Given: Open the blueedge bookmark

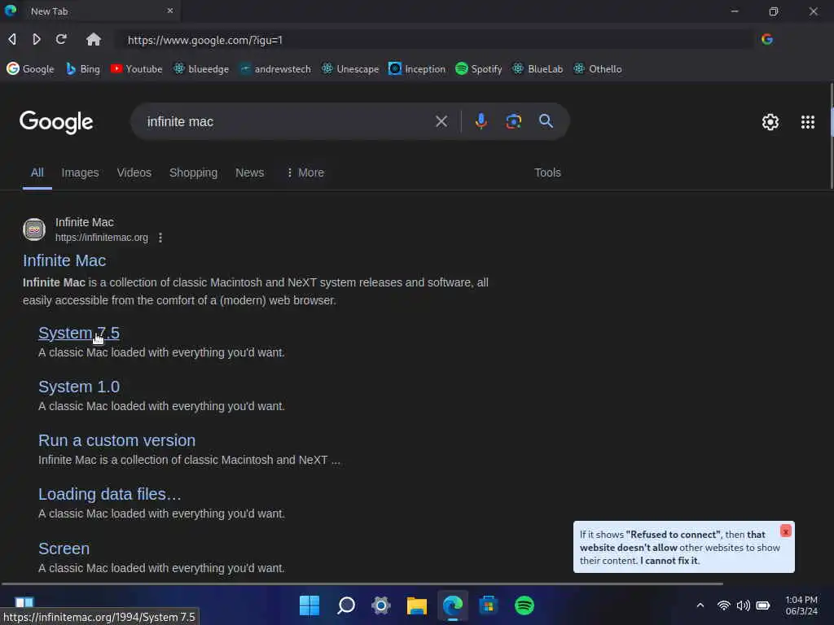Looking at the screenshot, I should click(x=201, y=68).
